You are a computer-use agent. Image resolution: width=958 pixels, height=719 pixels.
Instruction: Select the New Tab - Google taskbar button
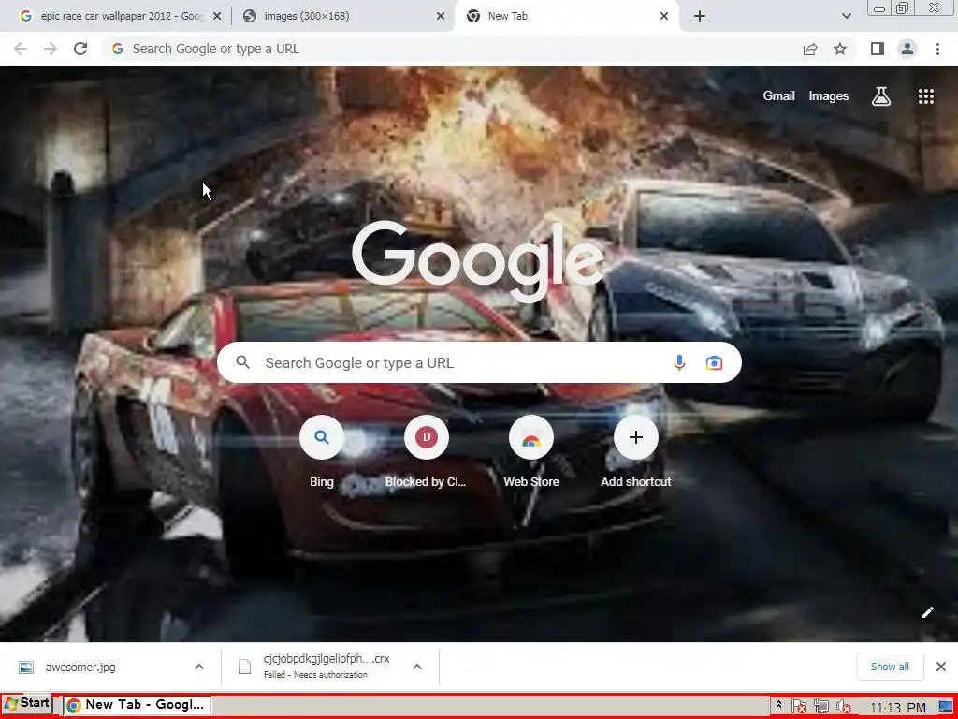pyautogui.click(x=138, y=705)
